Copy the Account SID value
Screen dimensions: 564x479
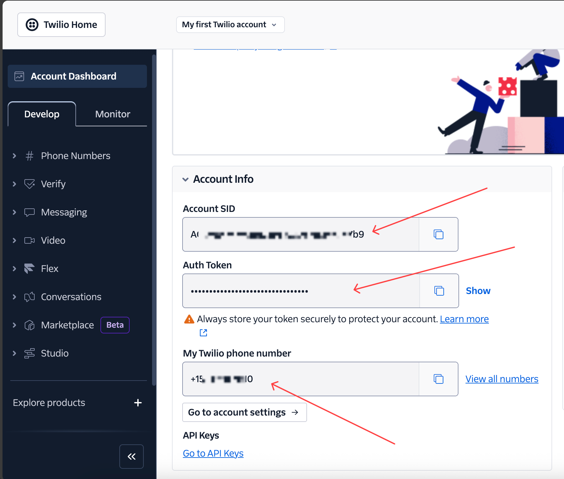tap(438, 234)
